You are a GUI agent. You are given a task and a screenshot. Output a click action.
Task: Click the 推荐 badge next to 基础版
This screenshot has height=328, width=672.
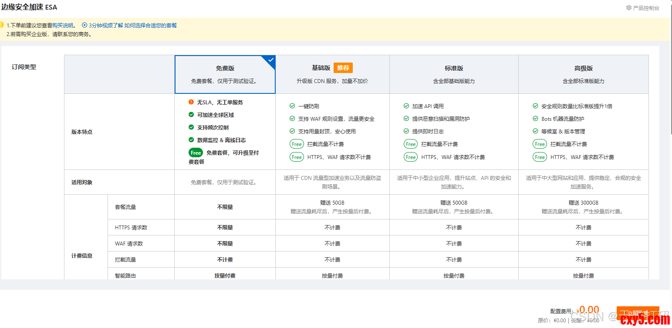click(343, 68)
